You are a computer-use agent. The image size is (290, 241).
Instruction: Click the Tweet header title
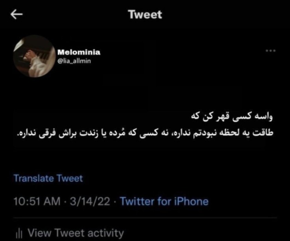(146, 14)
